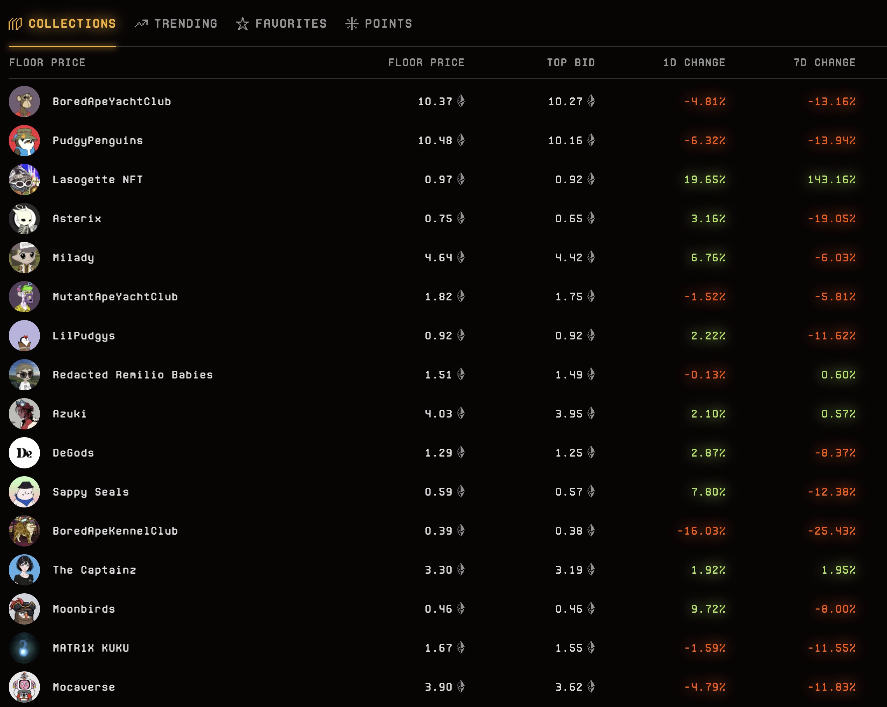
Task: Switch to the Trending tab
Action: tap(186, 24)
